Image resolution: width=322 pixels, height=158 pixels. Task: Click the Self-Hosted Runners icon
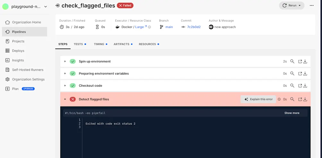[x=7, y=70]
